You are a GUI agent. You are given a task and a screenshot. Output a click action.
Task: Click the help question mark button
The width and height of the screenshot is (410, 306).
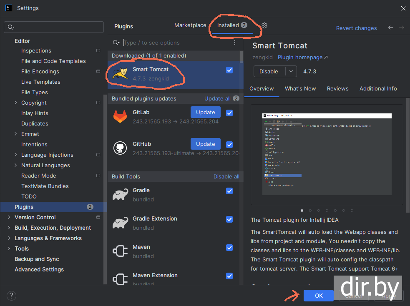11,296
